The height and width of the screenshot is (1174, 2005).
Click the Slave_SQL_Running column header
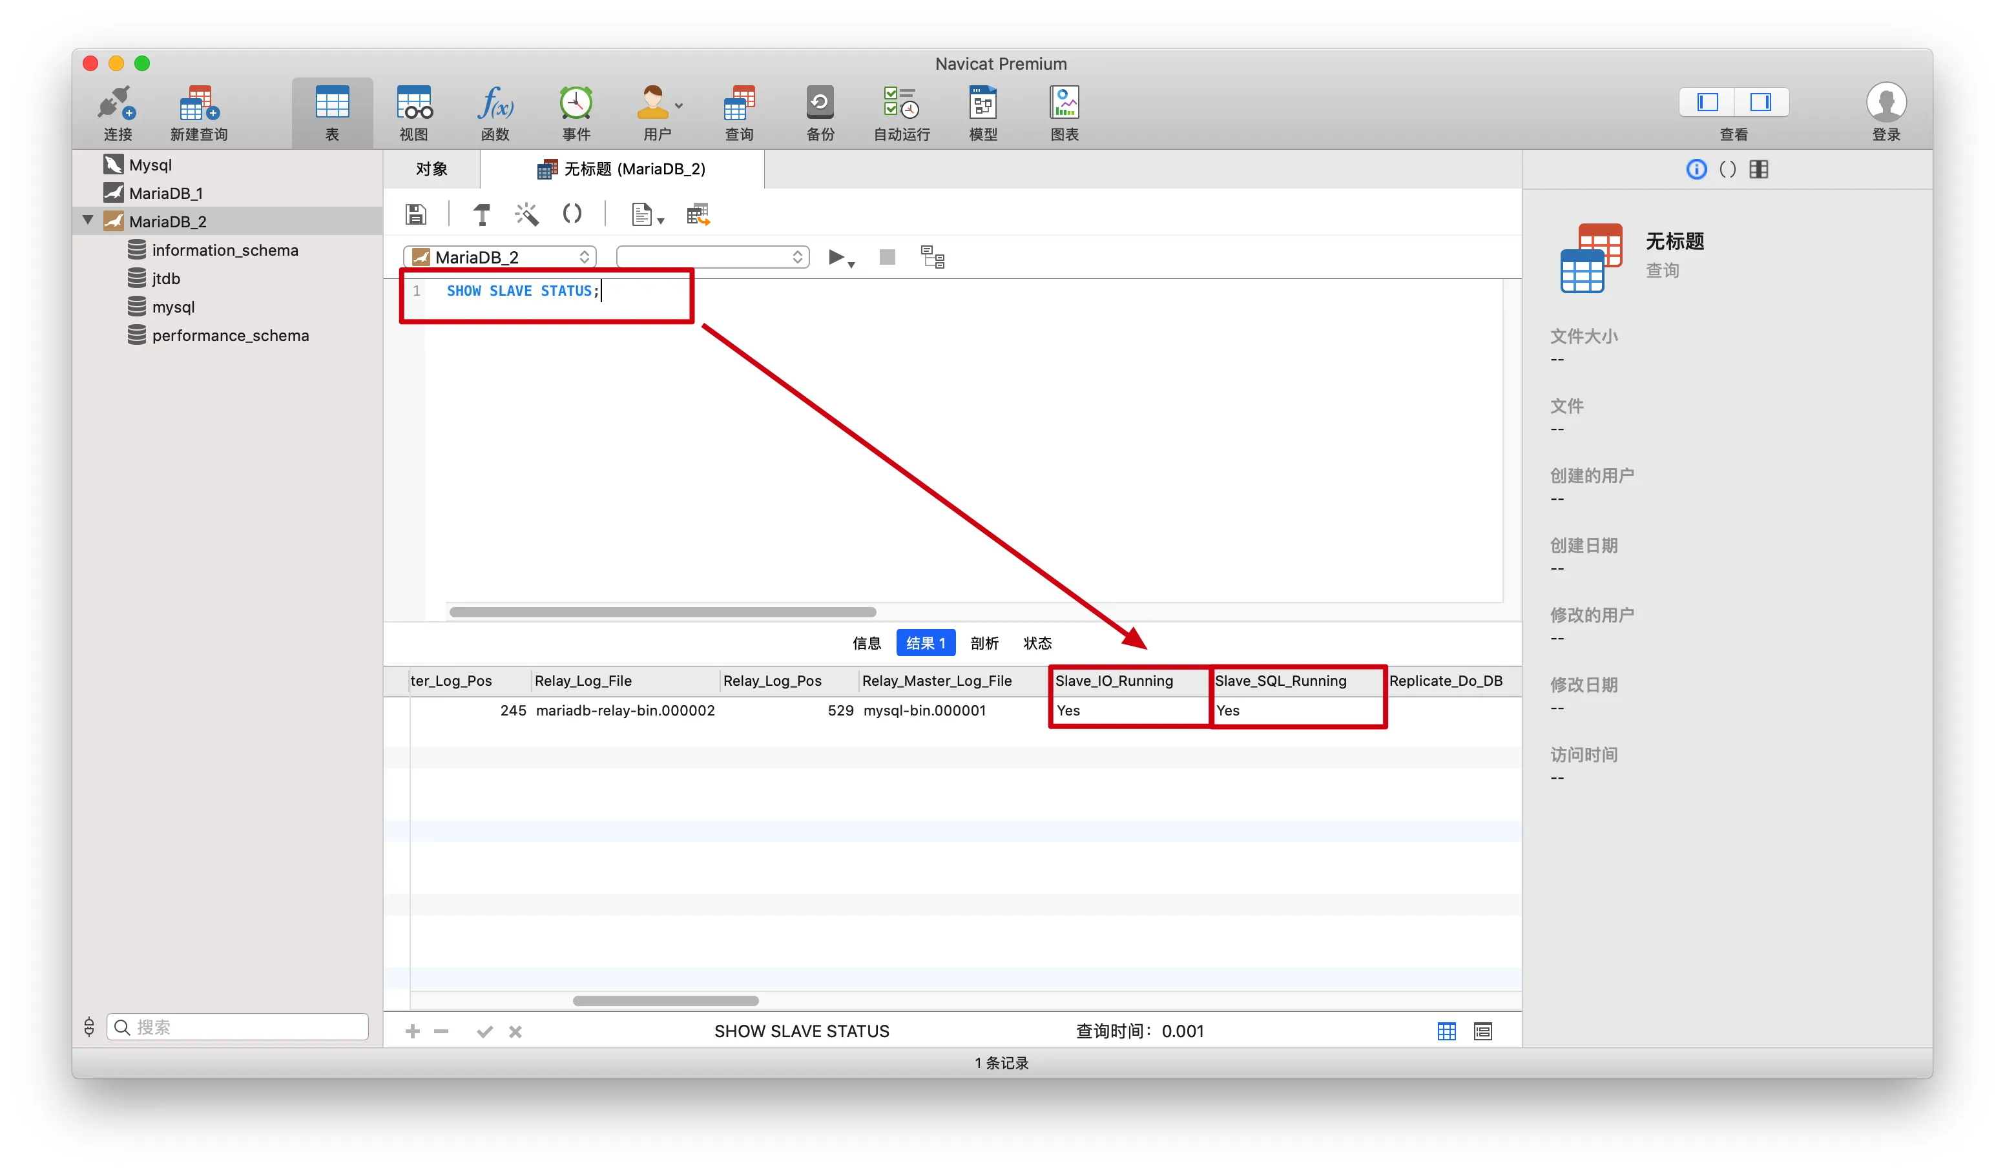coord(1297,681)
